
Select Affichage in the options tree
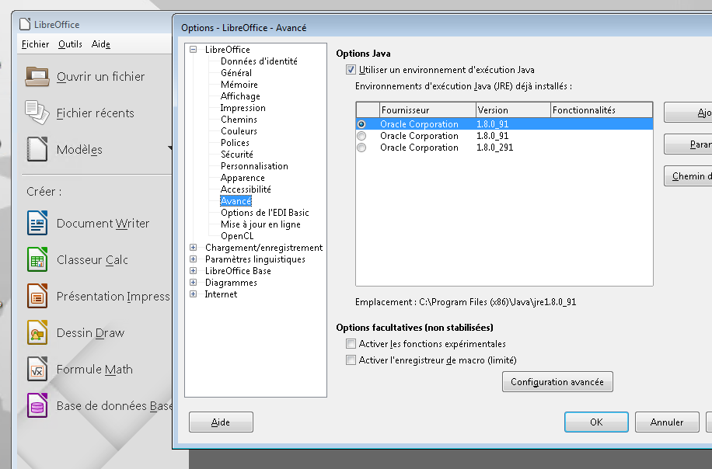240,96
